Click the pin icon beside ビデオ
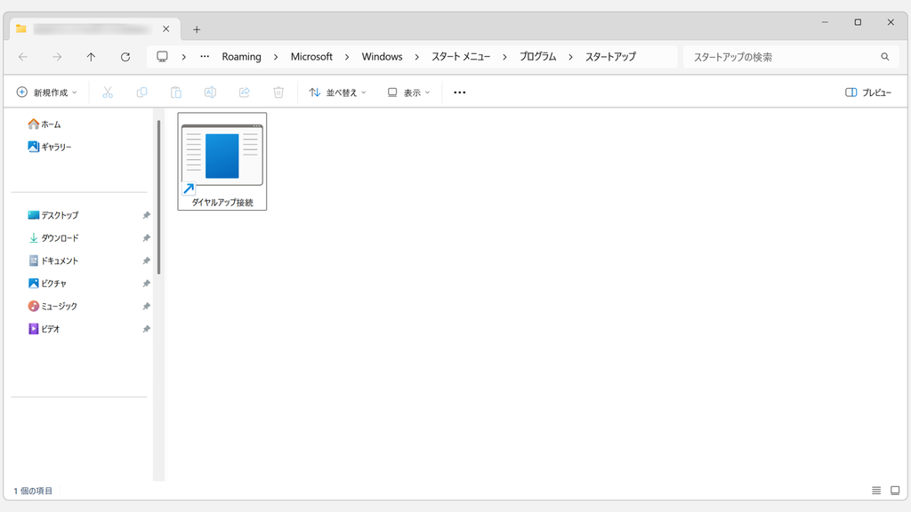Viewport: 911px width, 512px height. tap(147, 329)
